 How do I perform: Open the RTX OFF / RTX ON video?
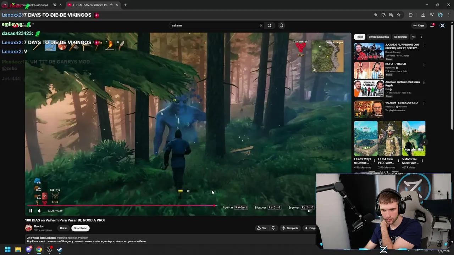[x=369, y=70]
